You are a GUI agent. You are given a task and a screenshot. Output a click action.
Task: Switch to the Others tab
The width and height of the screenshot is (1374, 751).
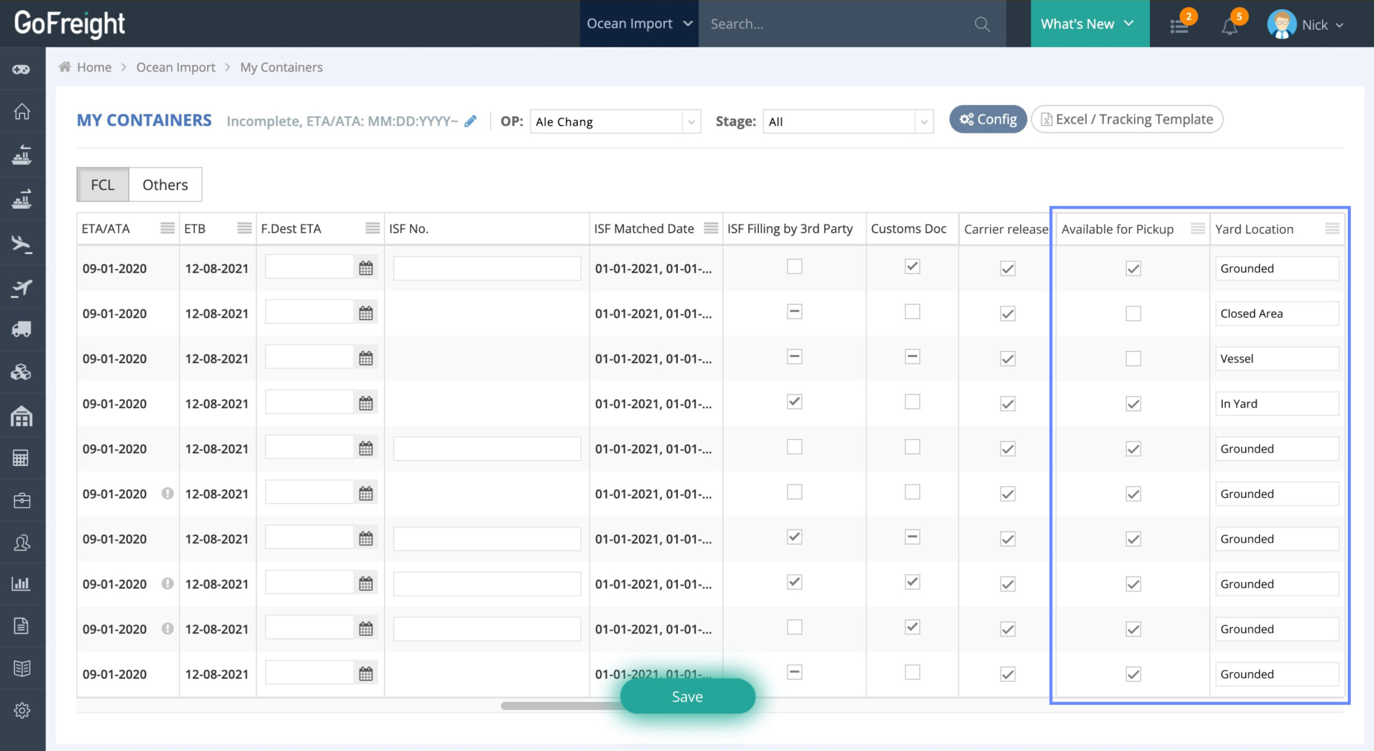165,185
